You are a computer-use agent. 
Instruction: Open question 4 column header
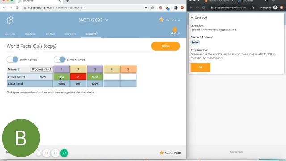111,69
